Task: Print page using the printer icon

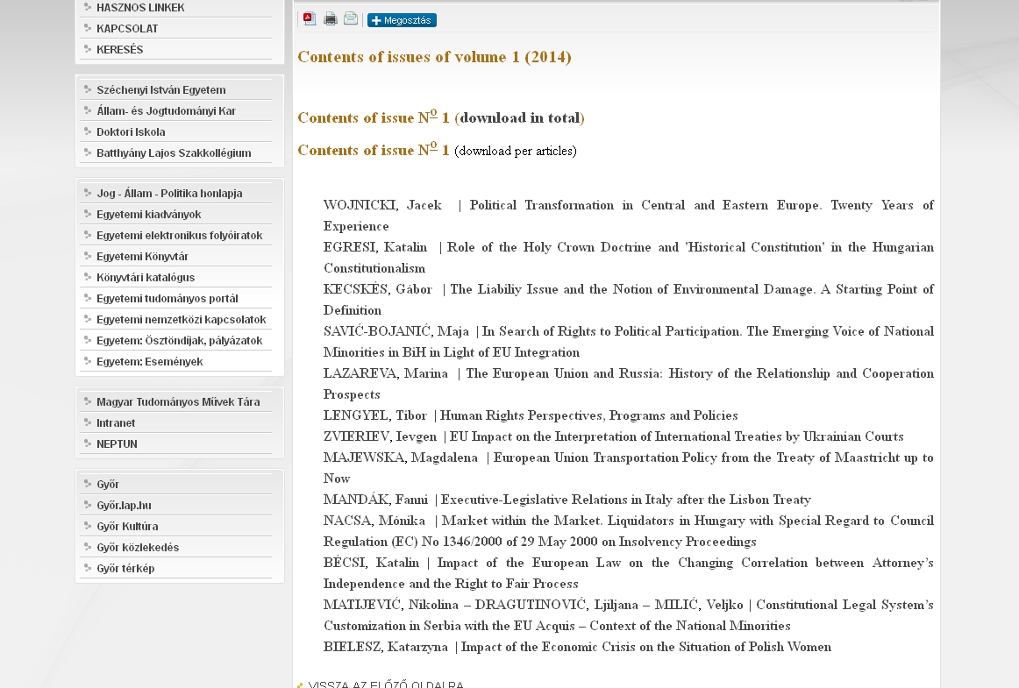Action: [330, 18]
